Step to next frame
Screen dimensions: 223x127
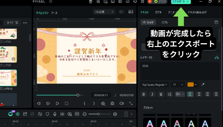point(48,104)
